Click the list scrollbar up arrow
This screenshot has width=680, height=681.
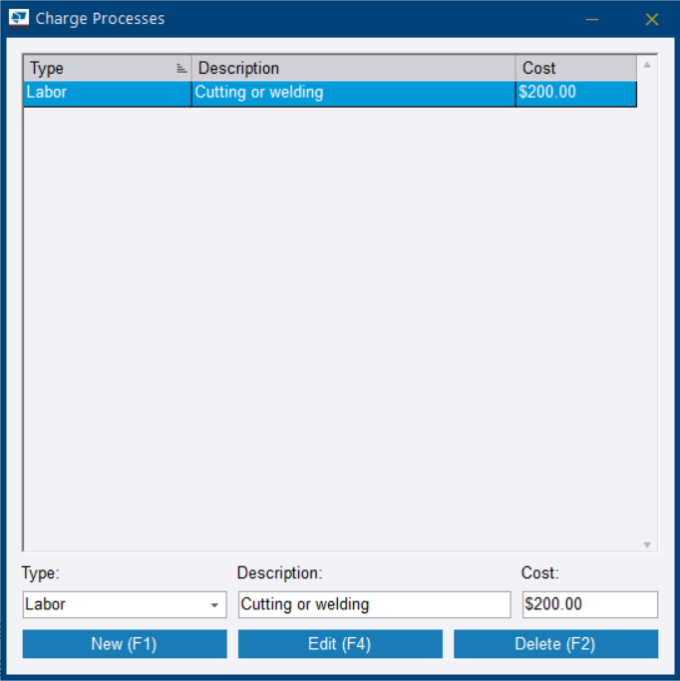click(x=647, y=65)
